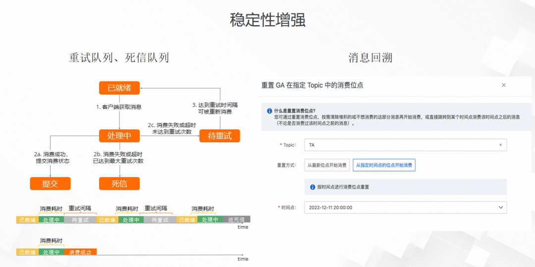
Task: Open the 时间点 dropdown arrow
Action: (x=500, y=207)
